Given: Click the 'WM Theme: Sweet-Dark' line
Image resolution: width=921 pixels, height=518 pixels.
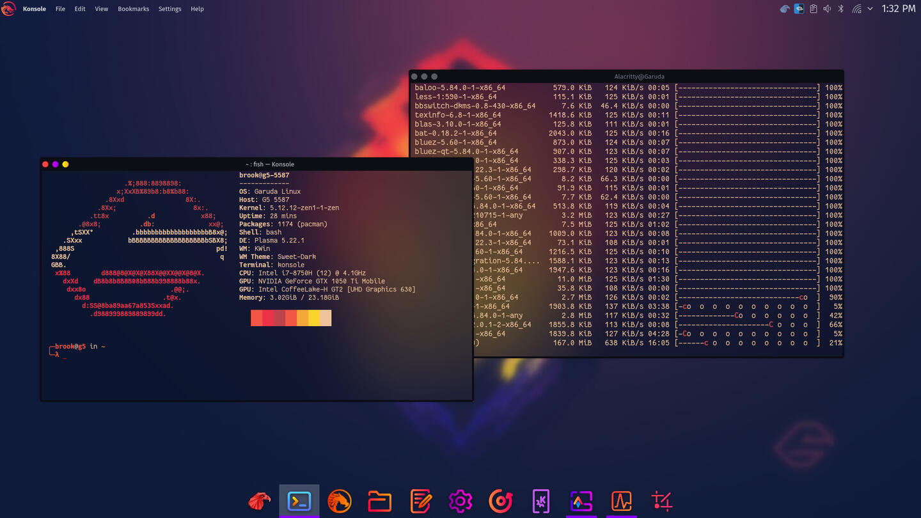Looking at the screenshot, I should (278, 256).
